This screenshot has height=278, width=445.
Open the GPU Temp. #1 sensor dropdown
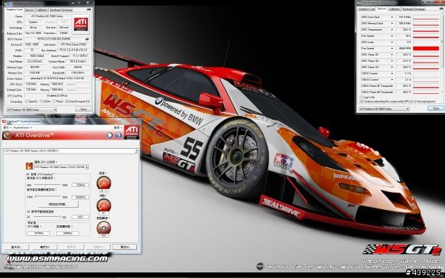tap(392, 54)
